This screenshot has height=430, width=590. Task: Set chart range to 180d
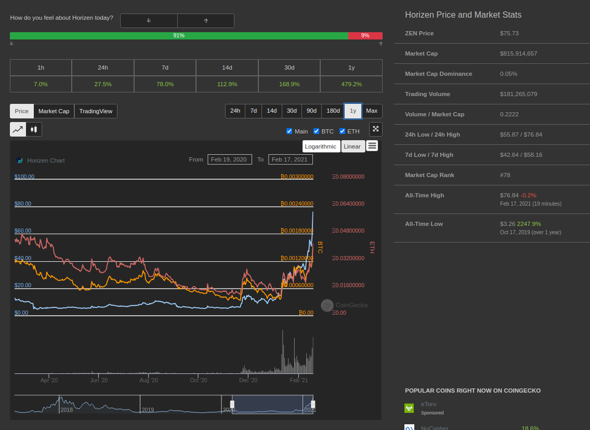[x=333, y=111]
